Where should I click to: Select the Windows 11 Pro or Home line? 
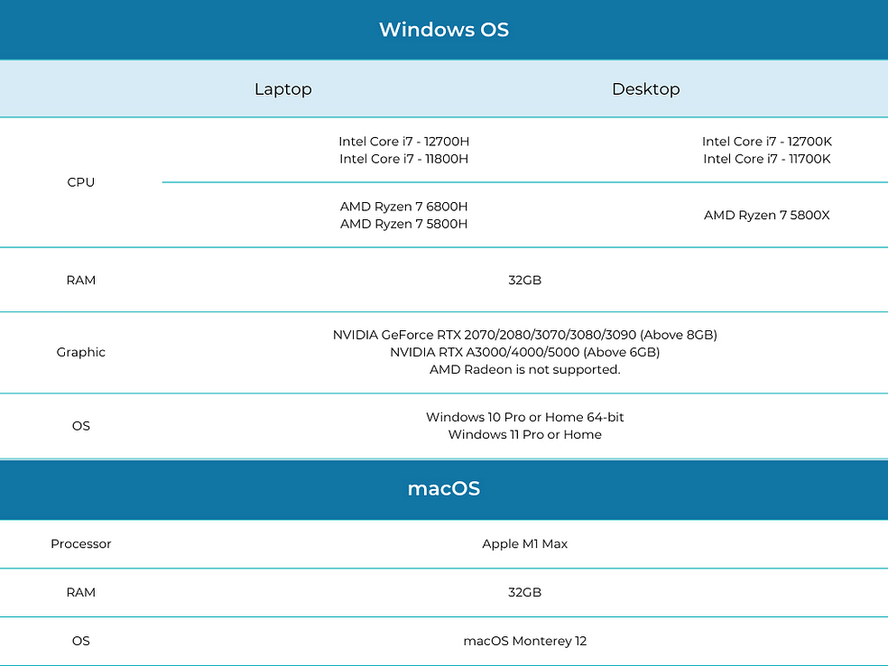(x=526, y=434)
